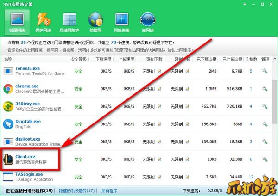
Task: Select the TenioDL.exe program name
Action: 27,68
